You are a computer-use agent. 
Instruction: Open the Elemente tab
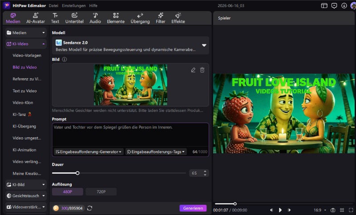point(116,18)
